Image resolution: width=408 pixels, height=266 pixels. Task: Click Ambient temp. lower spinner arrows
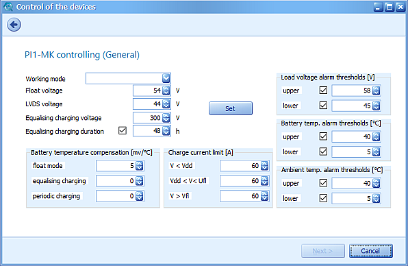(x=377, y=199)
